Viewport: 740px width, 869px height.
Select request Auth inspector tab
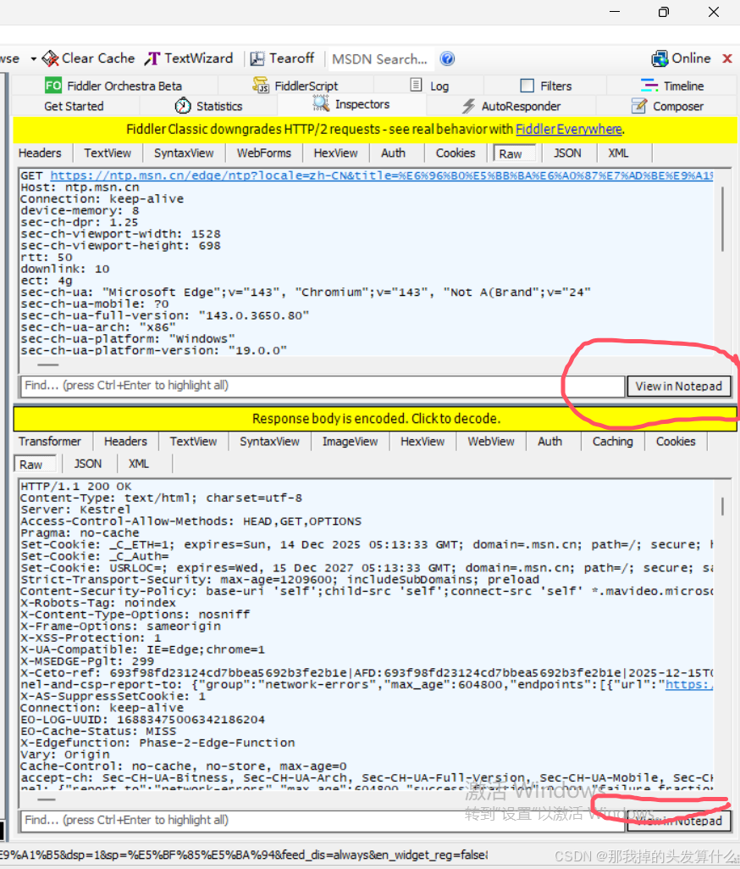click(x=393, y=153)
